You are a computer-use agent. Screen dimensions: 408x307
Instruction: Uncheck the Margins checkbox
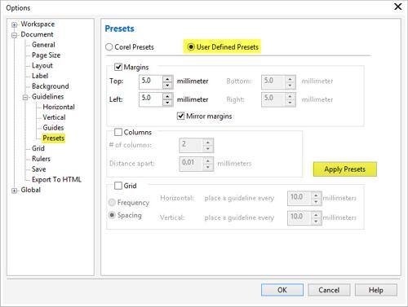(118, 67)
